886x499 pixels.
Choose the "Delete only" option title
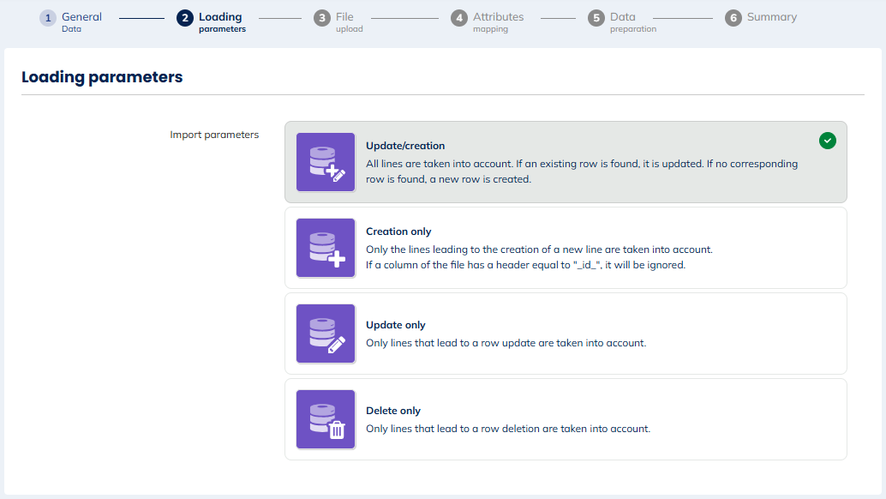point(393,411)
